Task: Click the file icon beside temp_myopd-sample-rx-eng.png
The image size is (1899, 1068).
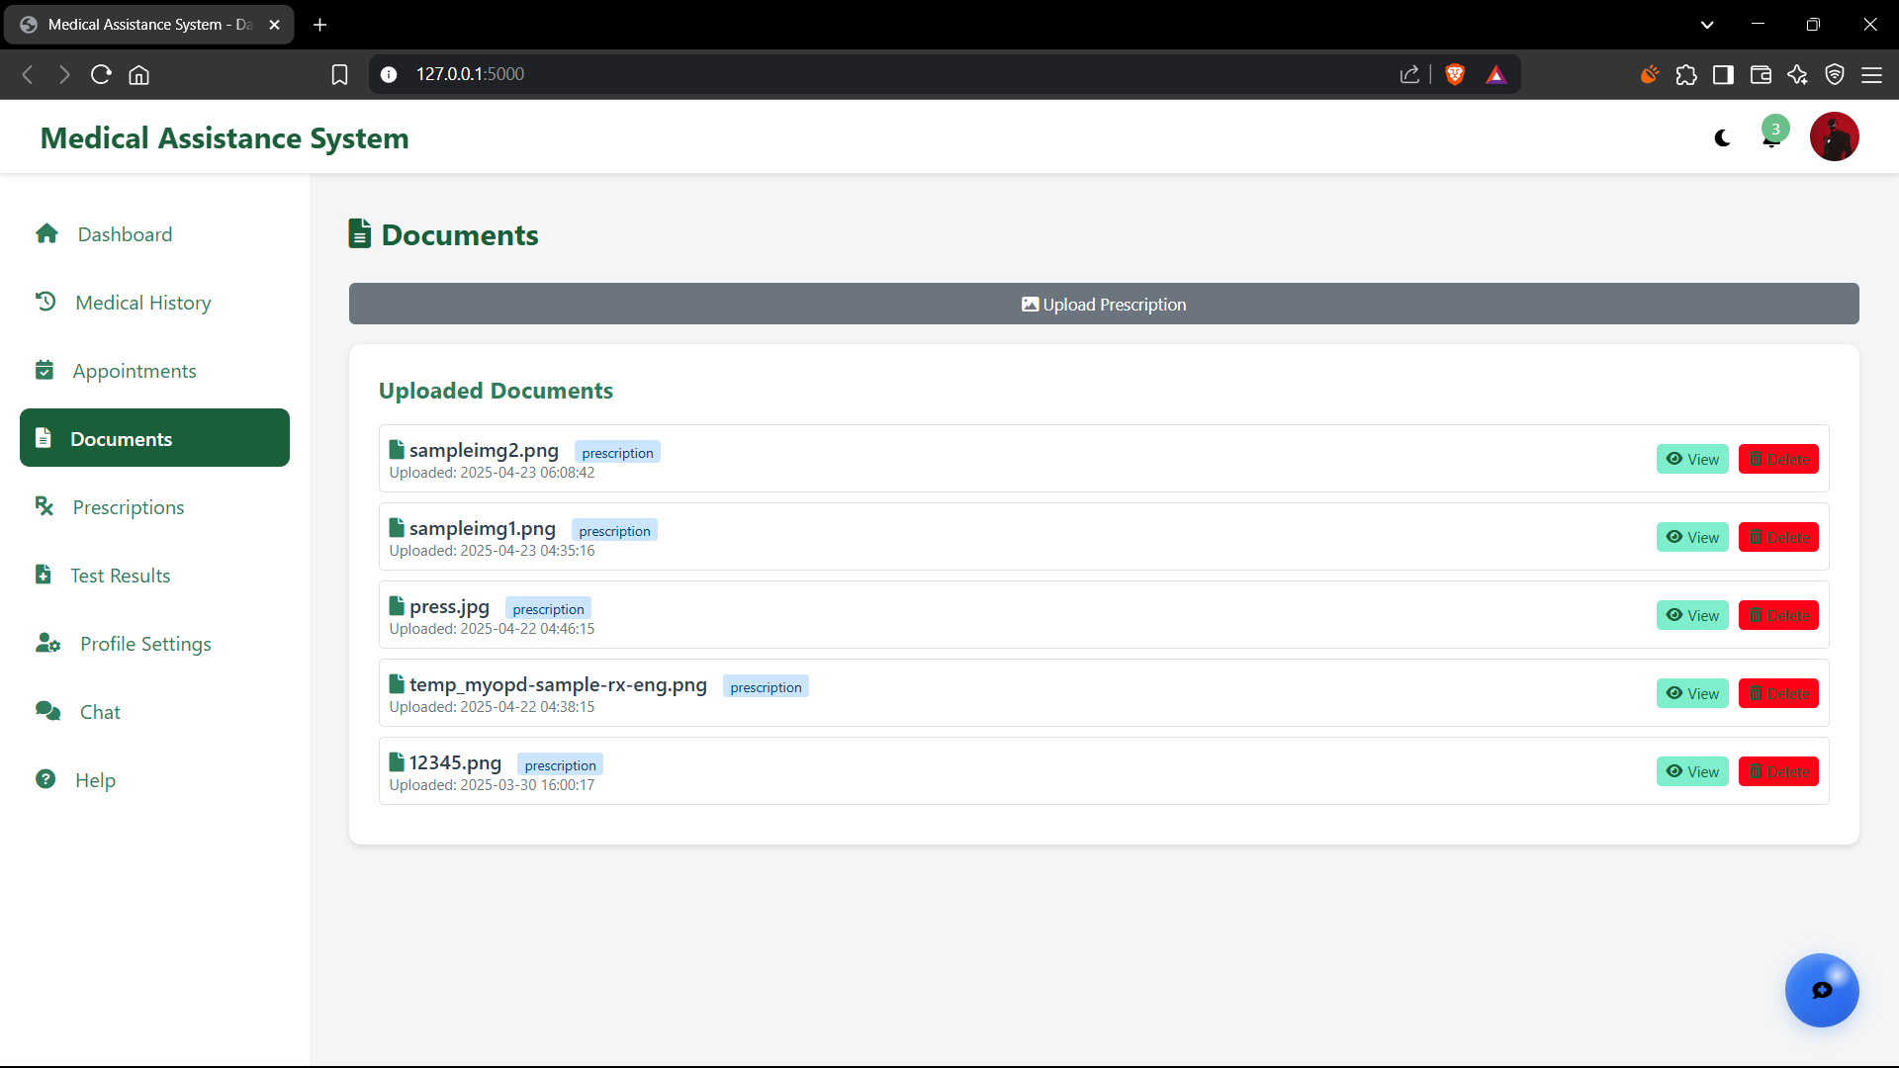Action: click(397, 684)
